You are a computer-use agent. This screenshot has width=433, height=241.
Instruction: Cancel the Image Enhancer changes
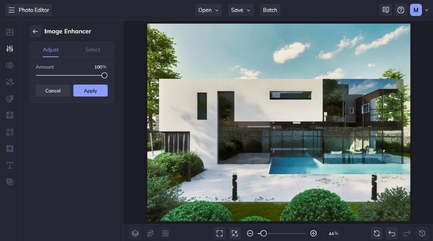[53, 91]
